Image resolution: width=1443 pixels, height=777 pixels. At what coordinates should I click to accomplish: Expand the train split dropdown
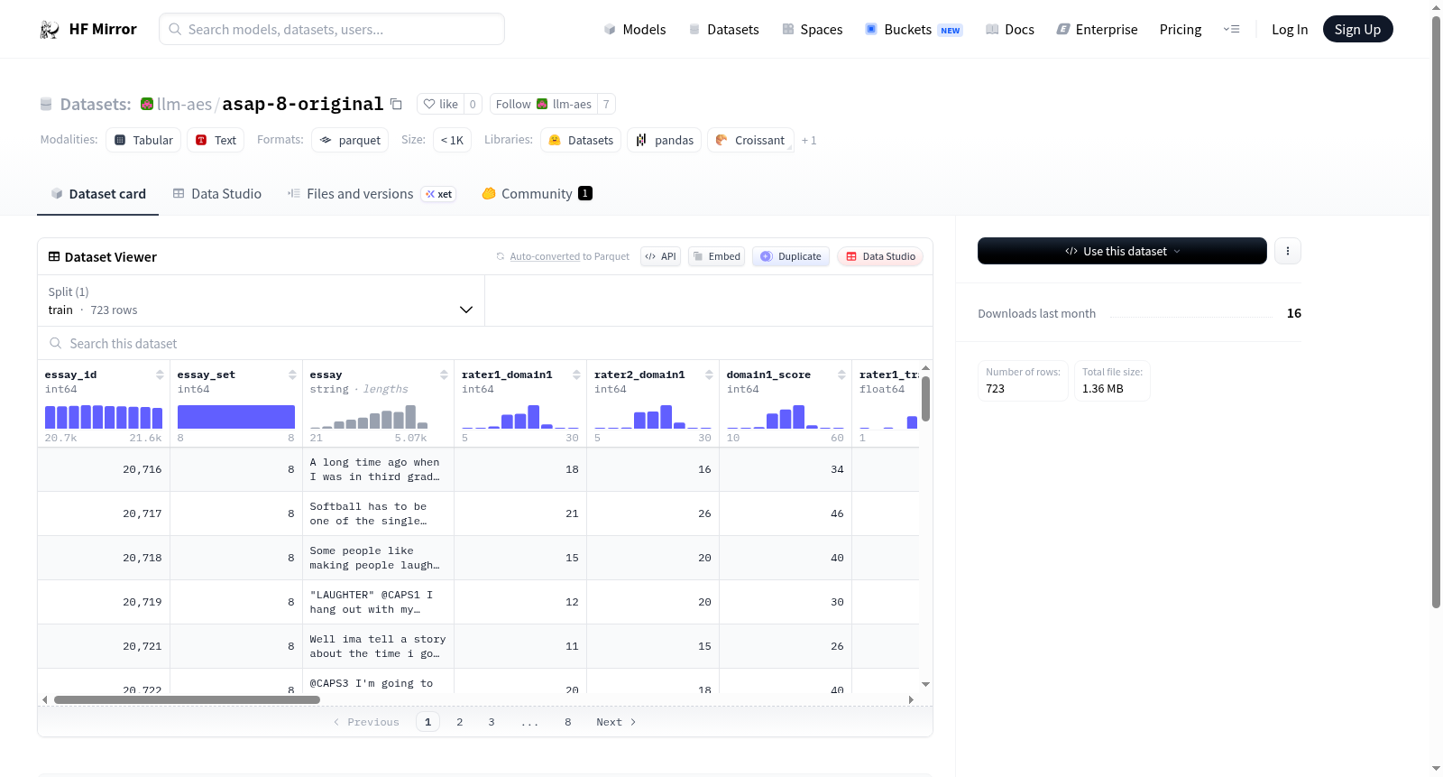coord(261,301)
